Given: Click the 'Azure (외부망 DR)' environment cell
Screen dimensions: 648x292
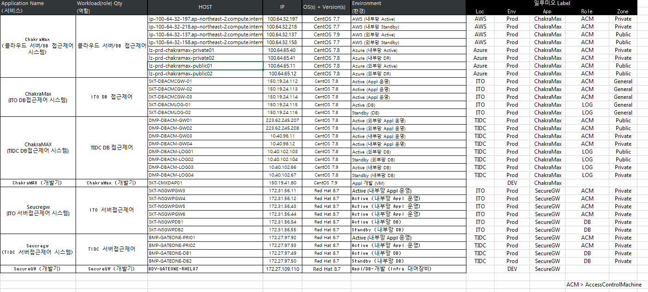Looking at the screenshot, I should coord(408,74).
